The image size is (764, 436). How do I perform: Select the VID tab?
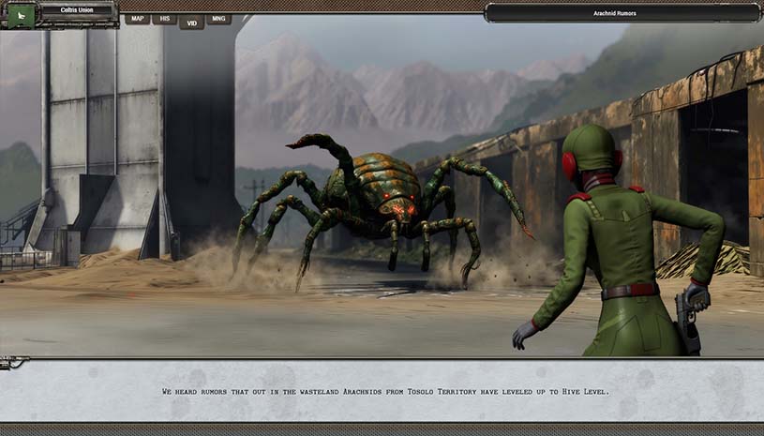click(x=191, y=20)
